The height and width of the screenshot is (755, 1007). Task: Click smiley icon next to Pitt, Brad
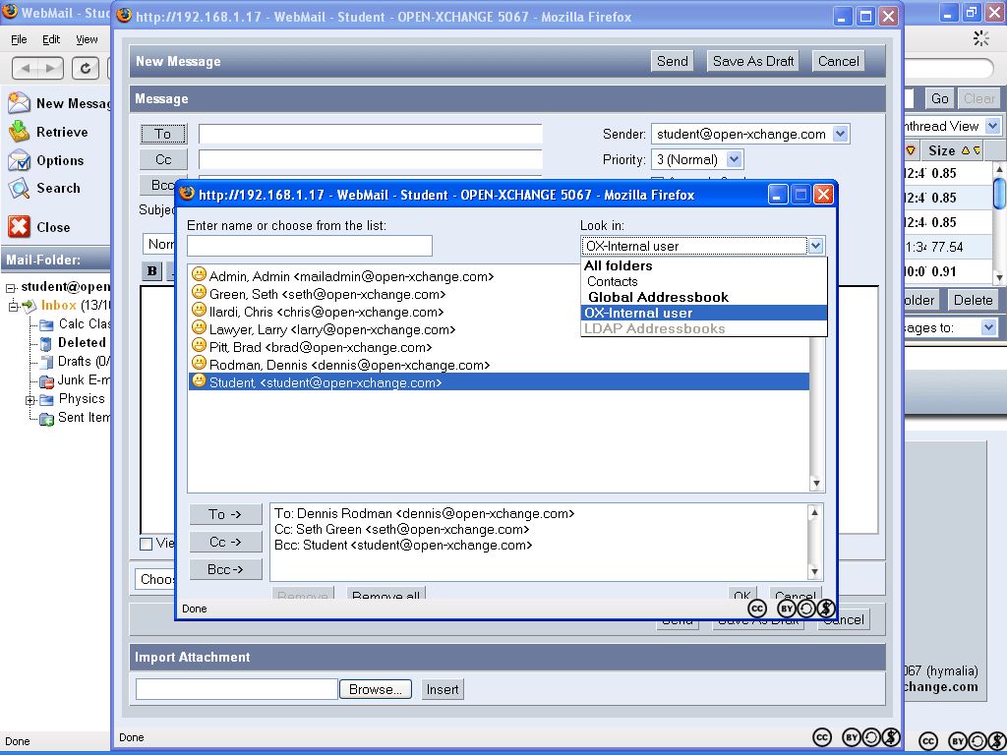pos(199,345)
